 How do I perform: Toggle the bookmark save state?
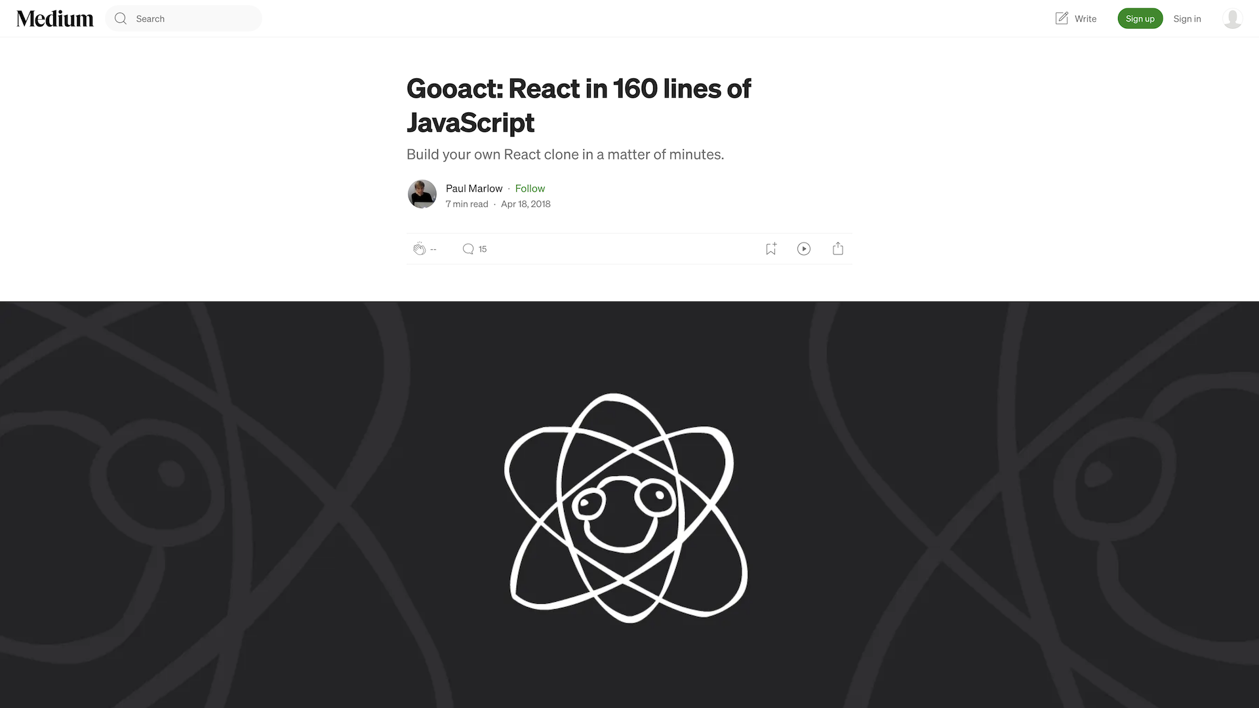coord(771,249)
